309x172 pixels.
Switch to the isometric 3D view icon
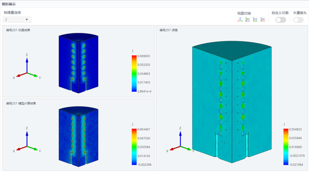240,19
